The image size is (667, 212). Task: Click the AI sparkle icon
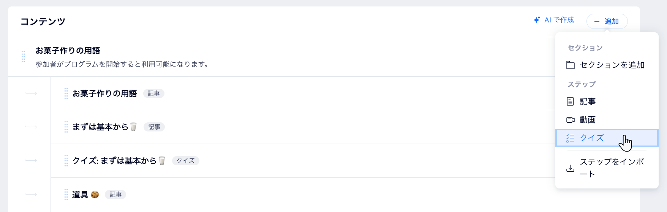pos(537,20)
